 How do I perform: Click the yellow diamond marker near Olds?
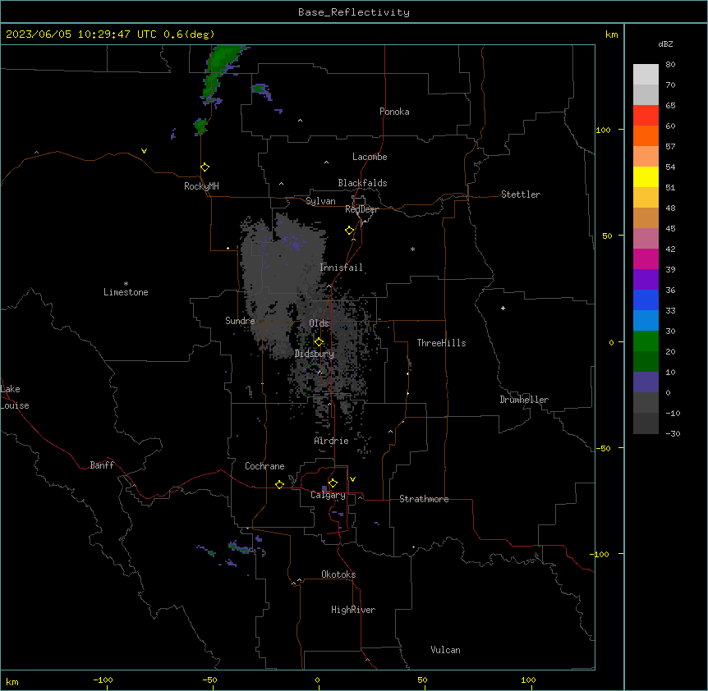pos(319,342)
